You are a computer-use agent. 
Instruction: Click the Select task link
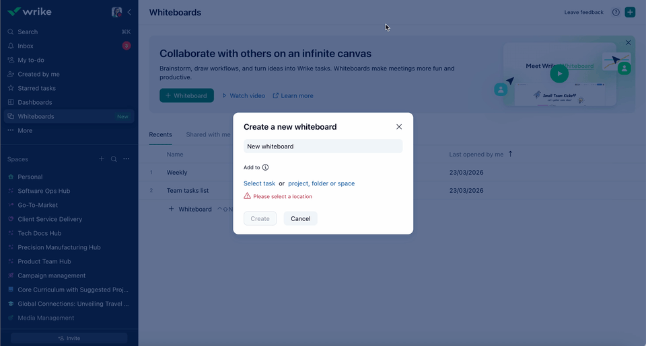[x=259, y=183]
